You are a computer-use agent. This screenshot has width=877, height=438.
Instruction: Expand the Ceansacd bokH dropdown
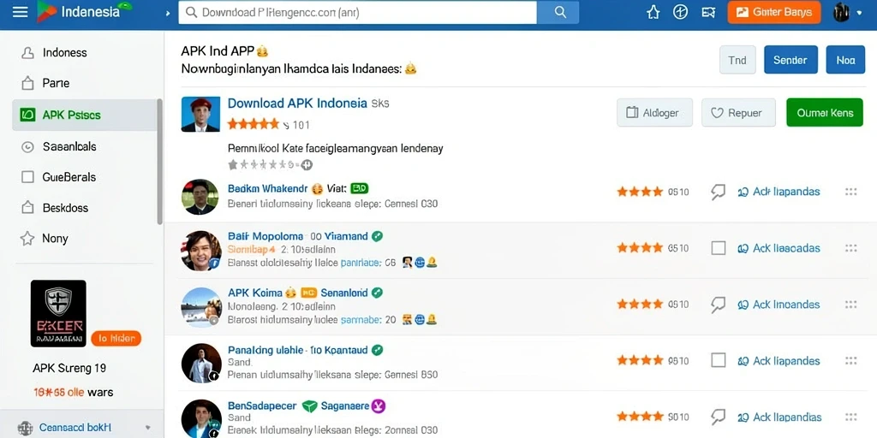click(147, 428)
